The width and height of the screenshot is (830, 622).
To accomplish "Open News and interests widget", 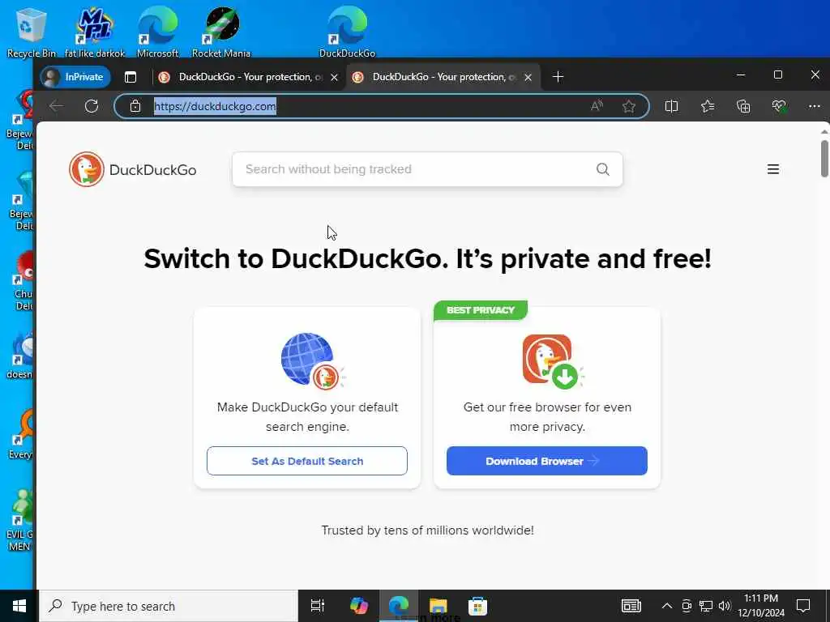I will point(631,606).
